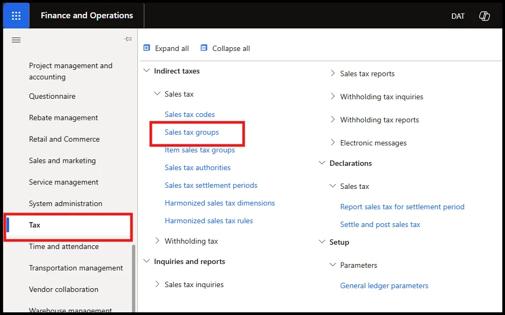Expand Withholding tax inquiries
Image resolution: width=505 pixels, height=315 pixels.
333,96
